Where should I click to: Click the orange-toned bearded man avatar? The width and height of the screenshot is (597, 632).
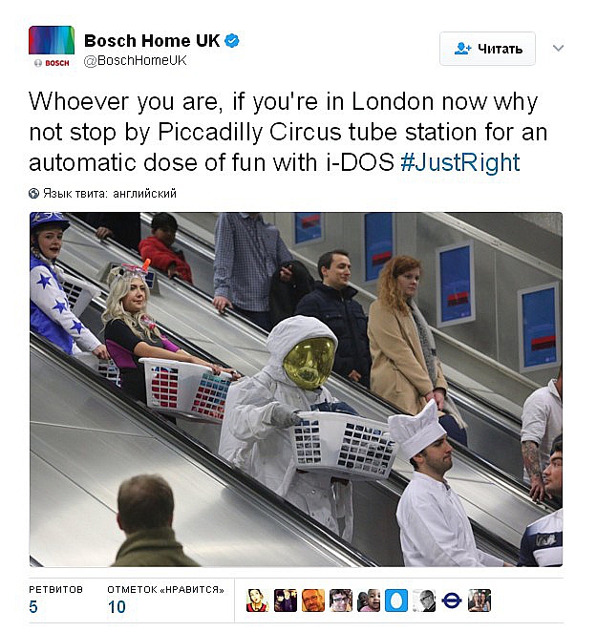[313, 600]
